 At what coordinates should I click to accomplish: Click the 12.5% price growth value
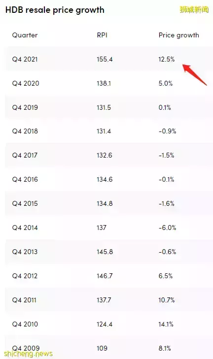point(167,59)
